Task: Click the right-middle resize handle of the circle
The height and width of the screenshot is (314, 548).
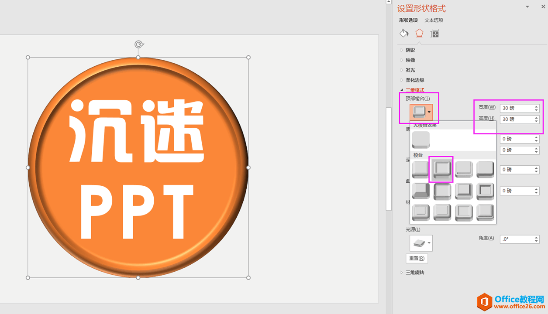Action: coord(248,167)
